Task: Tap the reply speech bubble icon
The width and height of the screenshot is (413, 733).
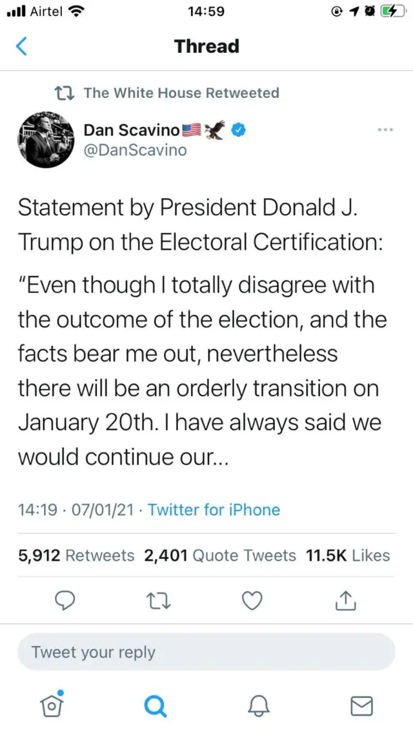Action: 64,601
